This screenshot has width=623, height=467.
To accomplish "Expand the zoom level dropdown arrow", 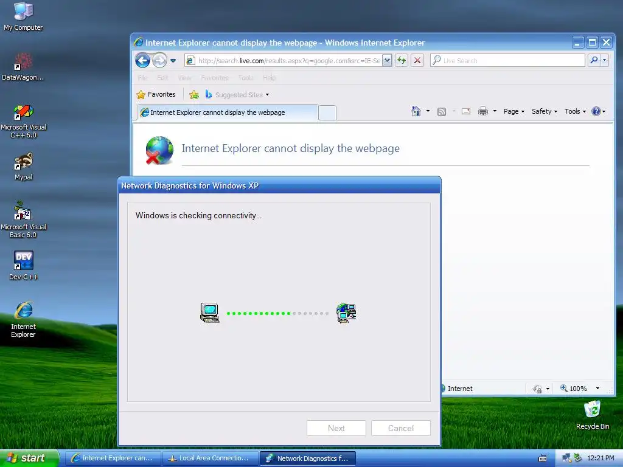I will [x=597, y=389].
